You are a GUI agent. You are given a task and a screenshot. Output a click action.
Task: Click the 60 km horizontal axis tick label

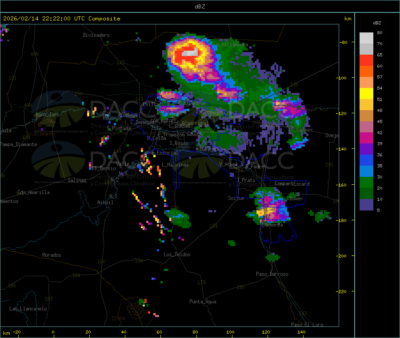pos(159,332)
